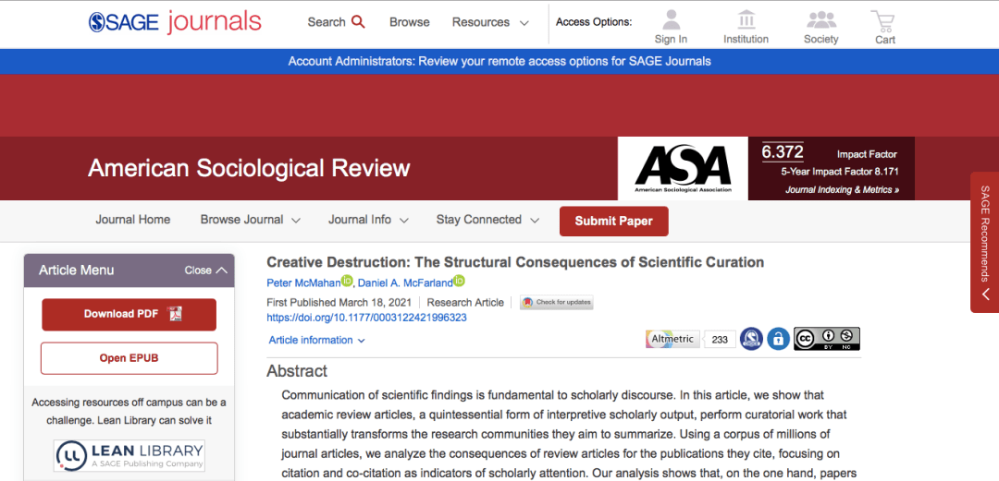Image resolution: width=999 pixels, height=481 pixels.
Task: Open the Journal Info dropdown
Action: 367,220
